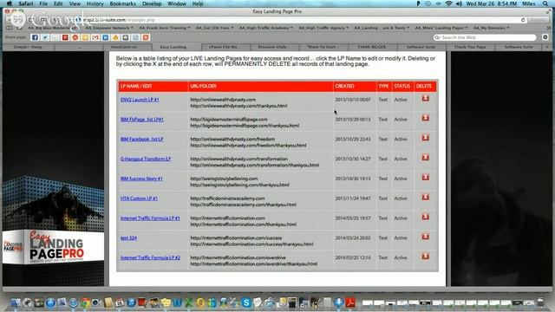
Task: Delete the BIM FbPage list LP#1 row
Action: tap(426, 118)
